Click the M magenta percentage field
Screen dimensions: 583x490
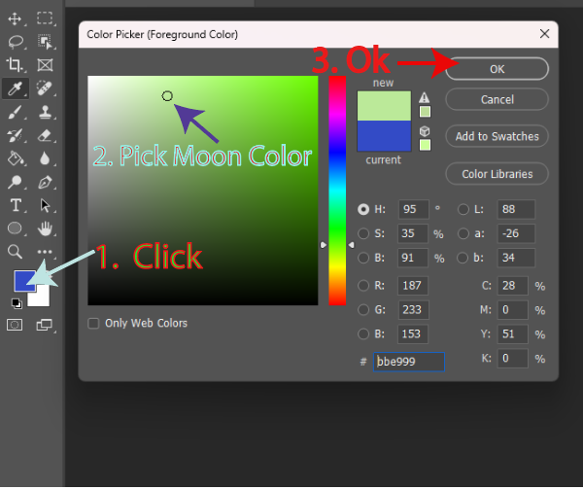513,309
